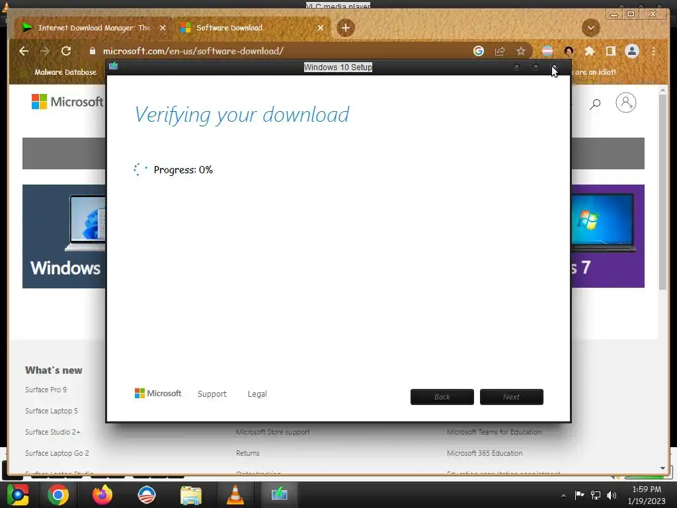
Task: Open the Action Center flag tray icon
Action: 579,495
